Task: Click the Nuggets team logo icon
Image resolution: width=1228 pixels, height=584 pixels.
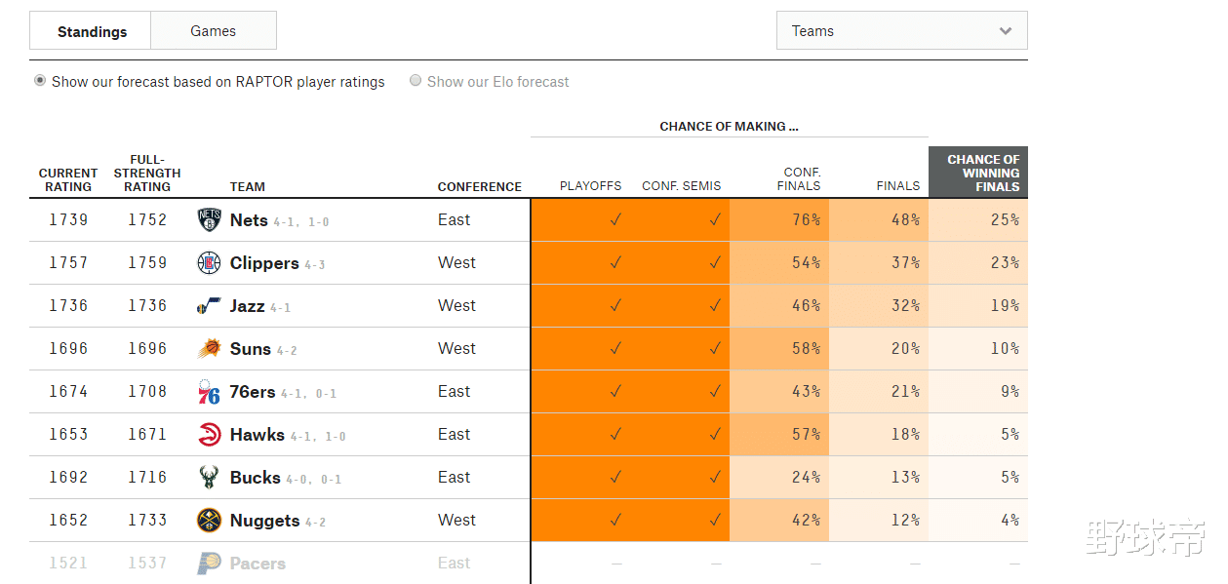Action: (209, 521)
